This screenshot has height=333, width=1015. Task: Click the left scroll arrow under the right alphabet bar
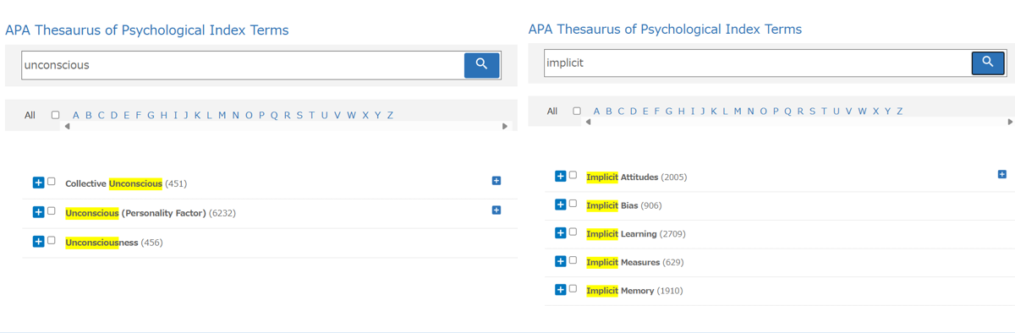tap(588, 122)
